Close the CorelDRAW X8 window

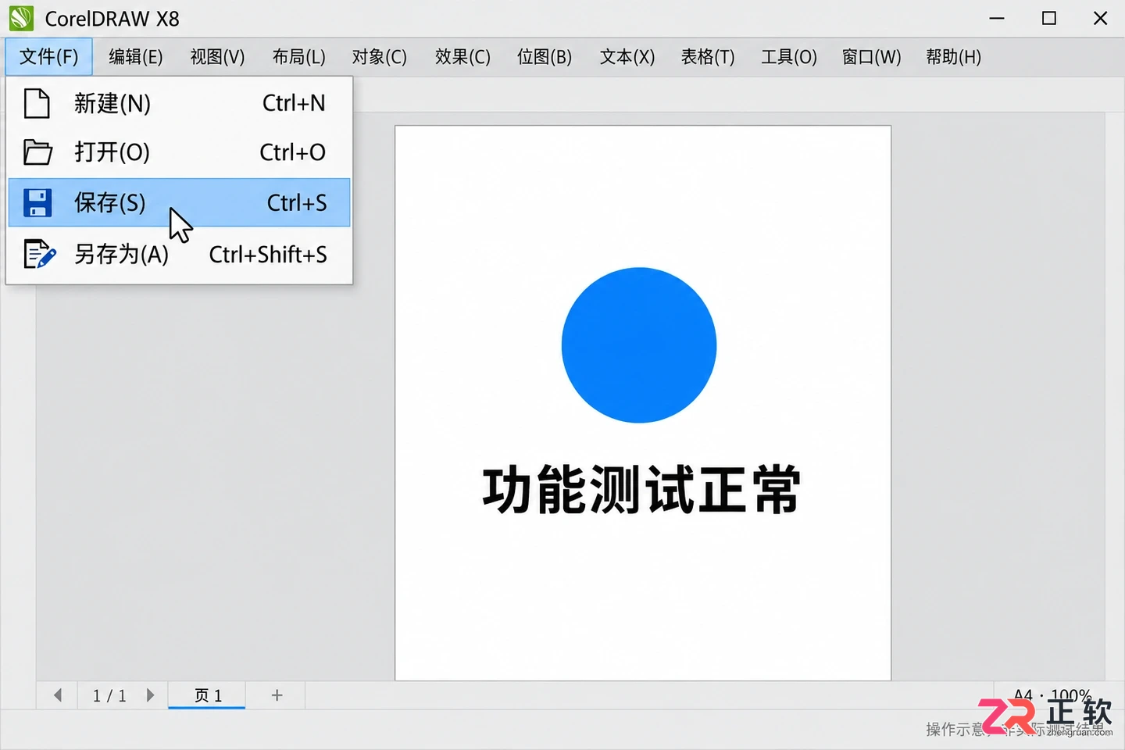[1100, 18]
